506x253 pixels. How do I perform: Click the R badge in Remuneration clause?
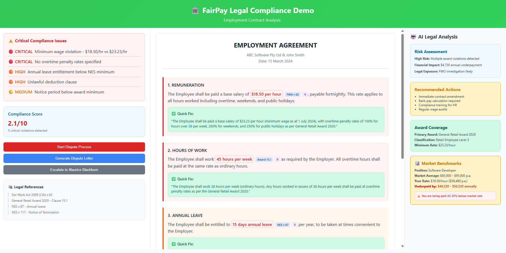point(305,95)
